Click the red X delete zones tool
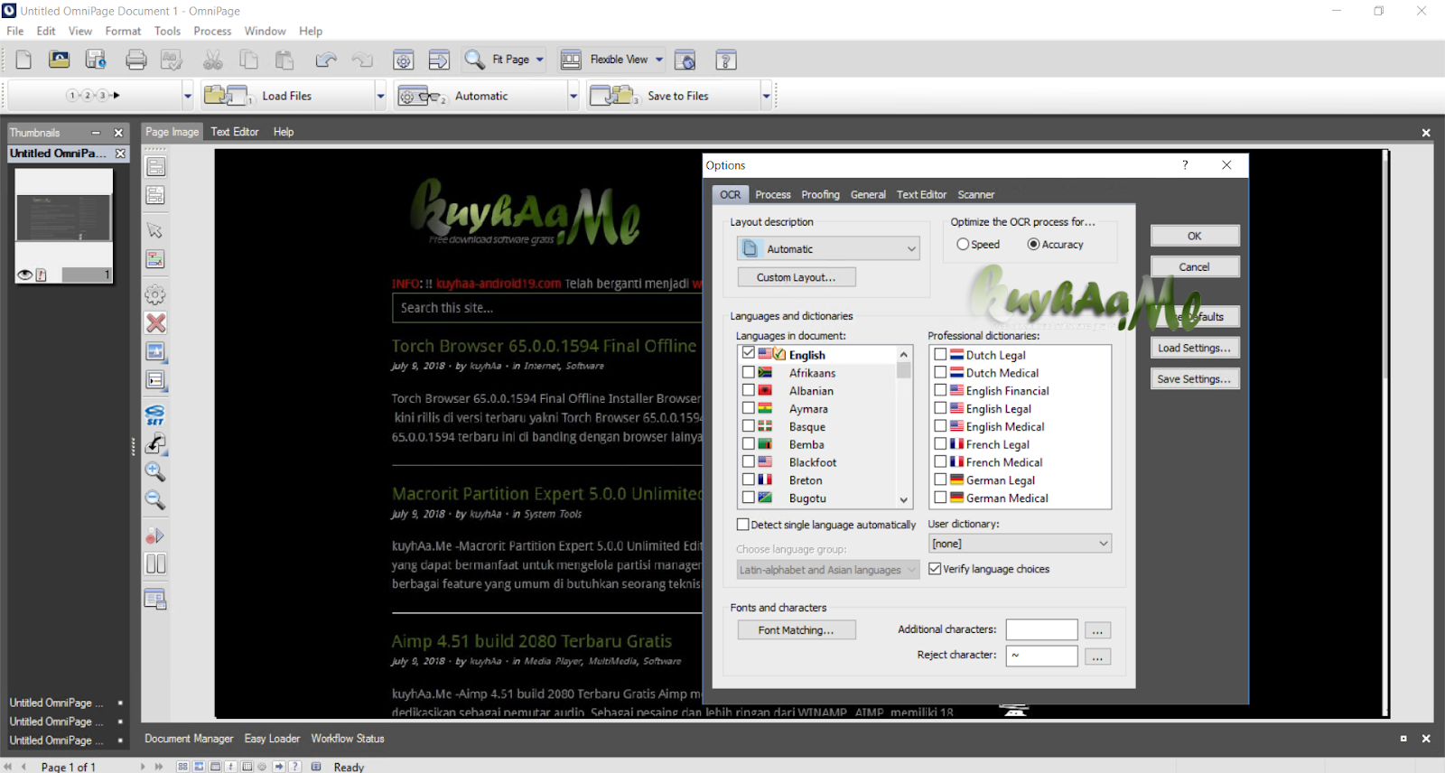1445x773 pixels. click(x=155, y=322)
